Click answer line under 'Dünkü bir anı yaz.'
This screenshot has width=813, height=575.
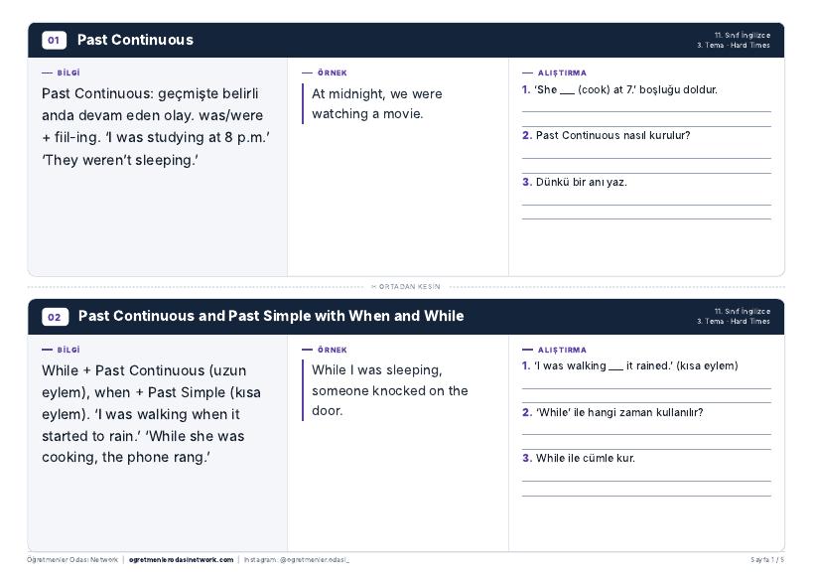646,205
